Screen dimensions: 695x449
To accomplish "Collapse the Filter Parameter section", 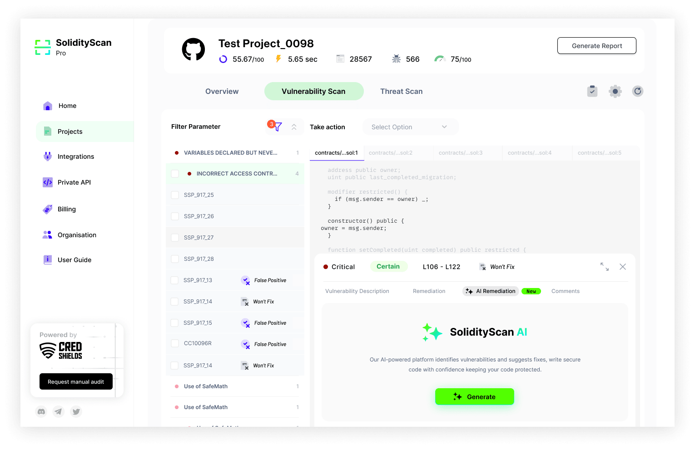I will click(x=294, y=127).
